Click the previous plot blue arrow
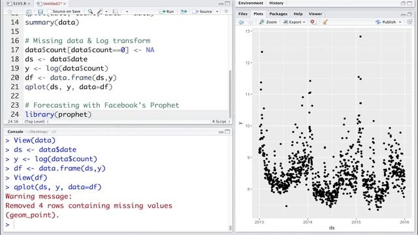The image size is (418, 235). [241, 22]
